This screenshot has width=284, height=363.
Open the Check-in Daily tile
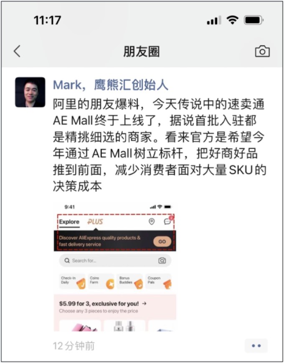pos(72,281)
